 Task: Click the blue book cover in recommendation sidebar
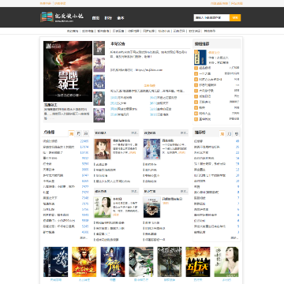coord(200,58)
